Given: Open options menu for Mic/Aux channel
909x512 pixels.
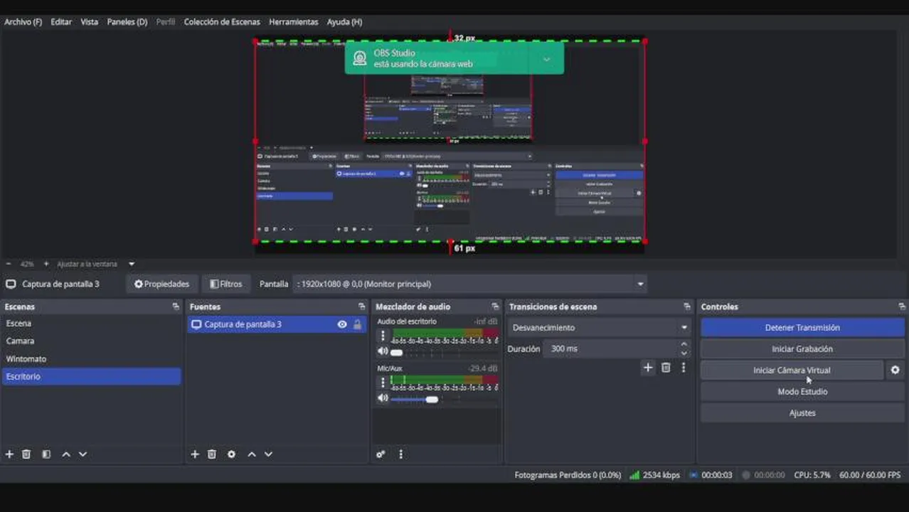Looking at the screenshot, I should (383, 383).
